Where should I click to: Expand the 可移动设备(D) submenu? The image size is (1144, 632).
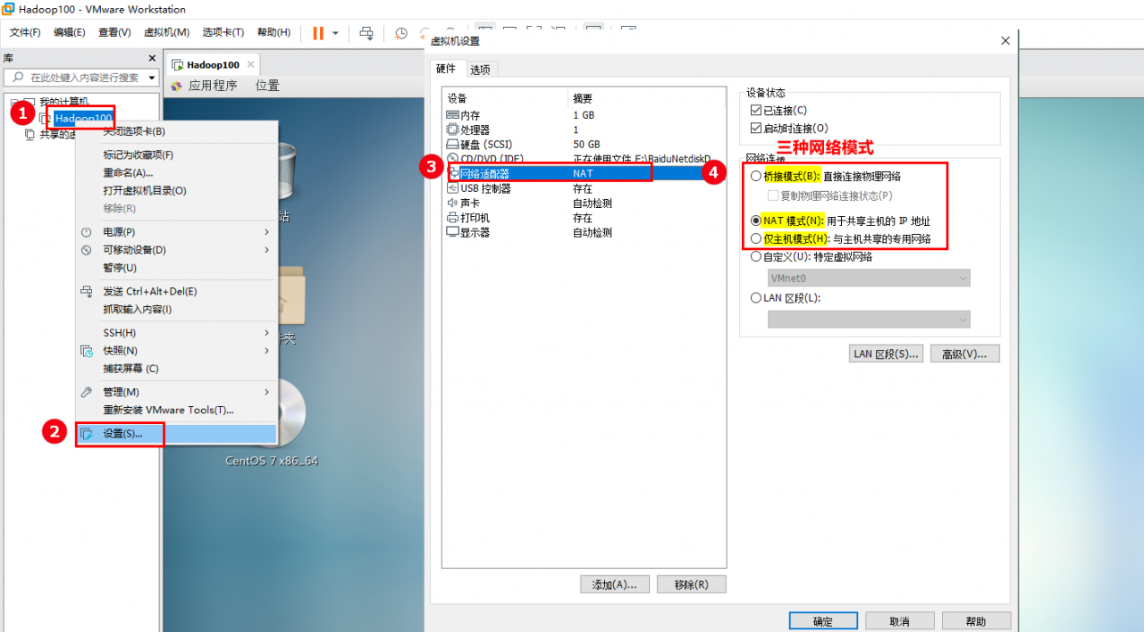266,250
